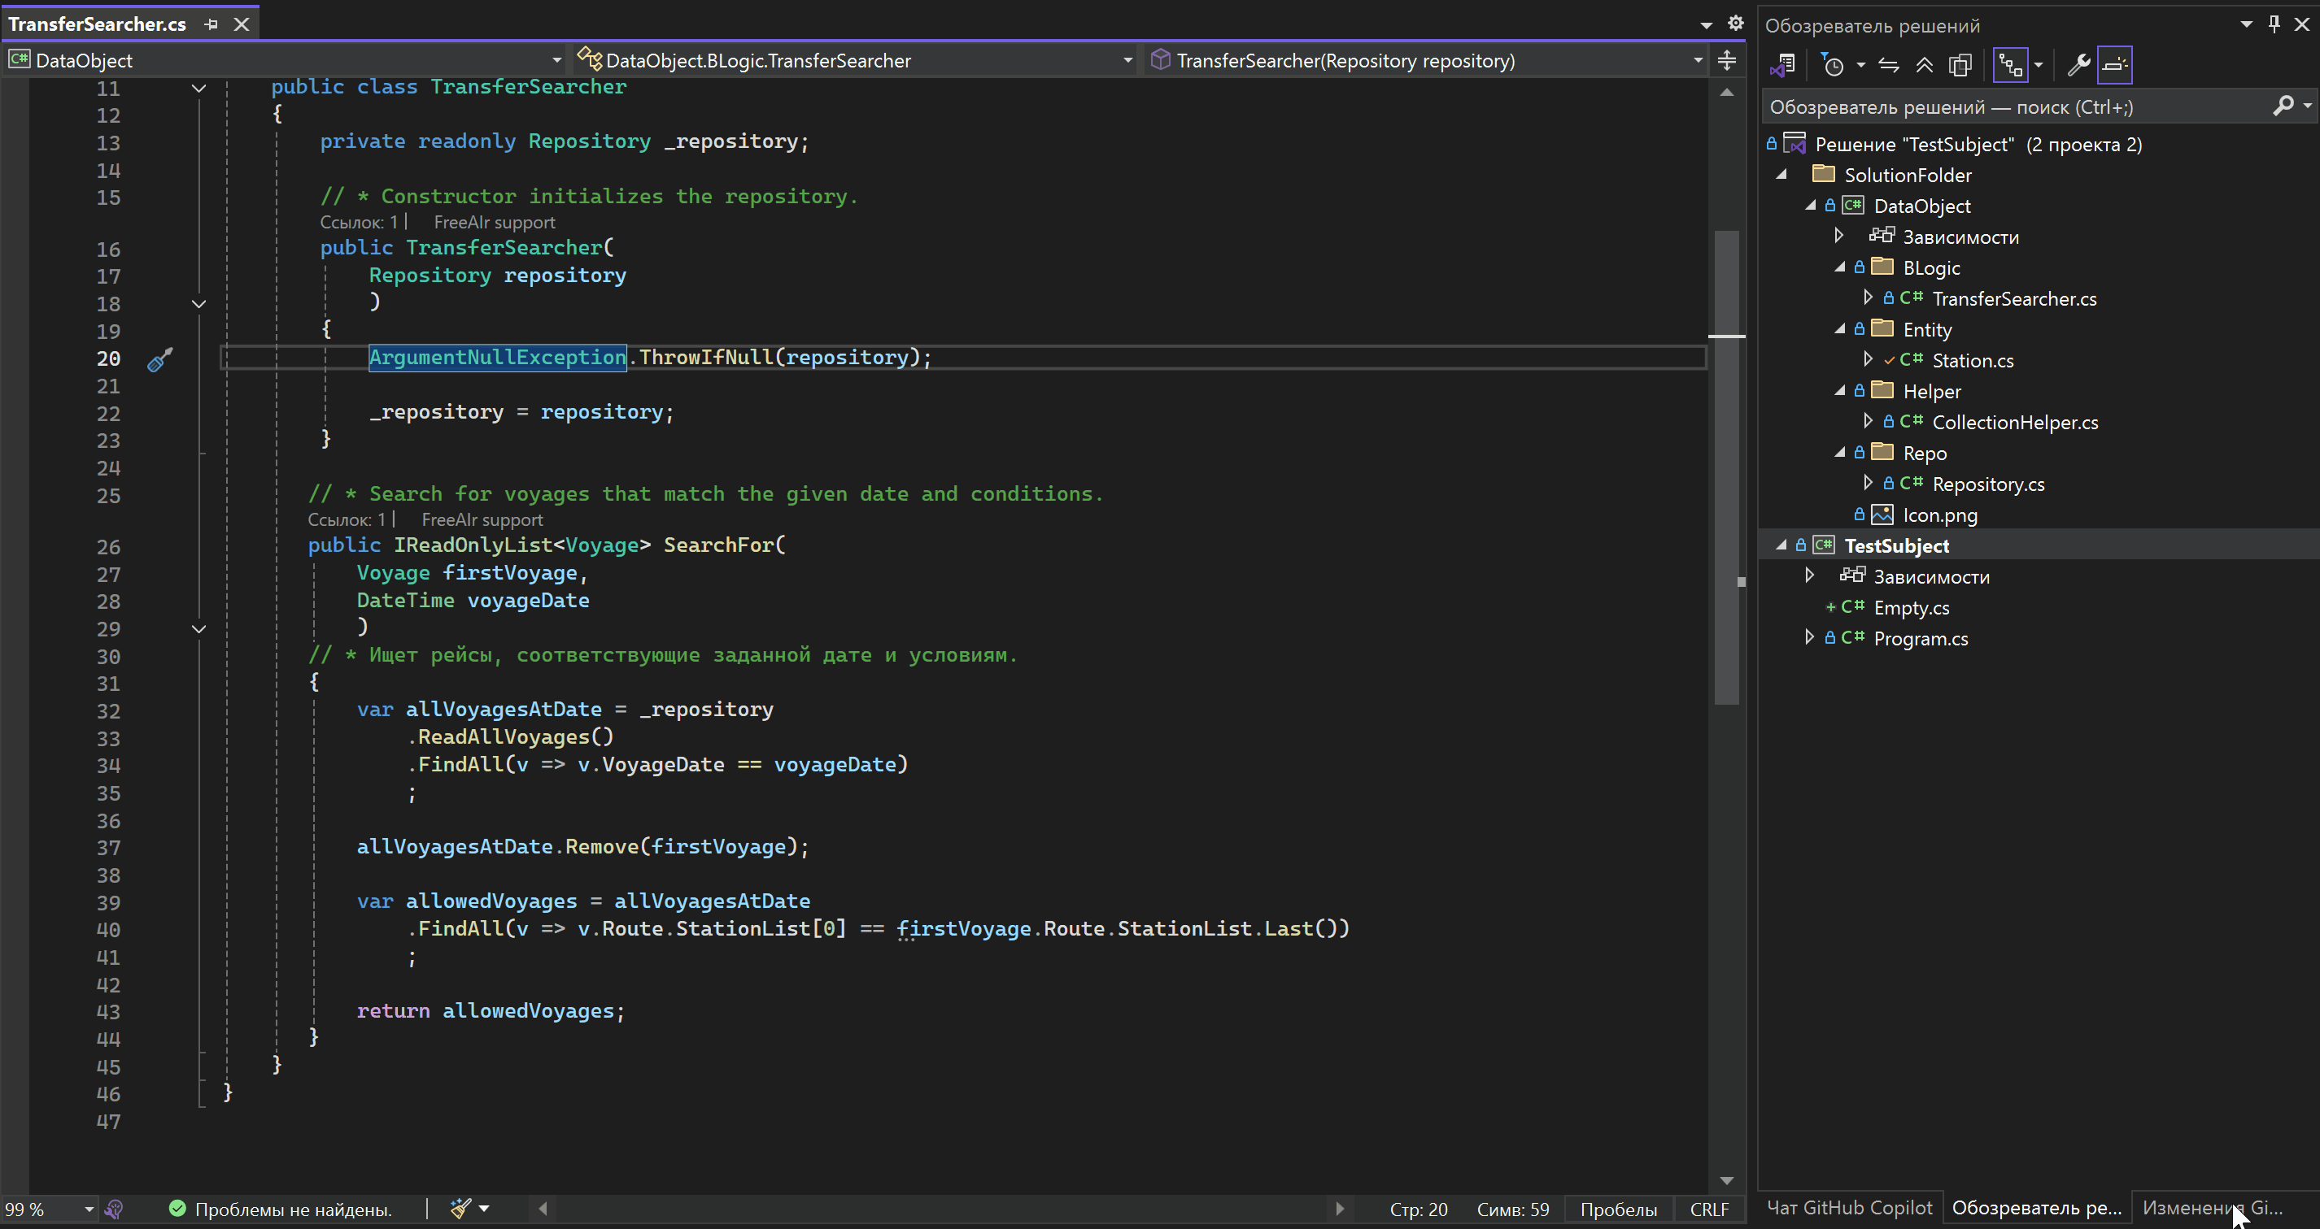Collapse all in Solution Explorer toolbar
The height and width of the screenshot is (1229, 2320).
tap(1924, 65)
